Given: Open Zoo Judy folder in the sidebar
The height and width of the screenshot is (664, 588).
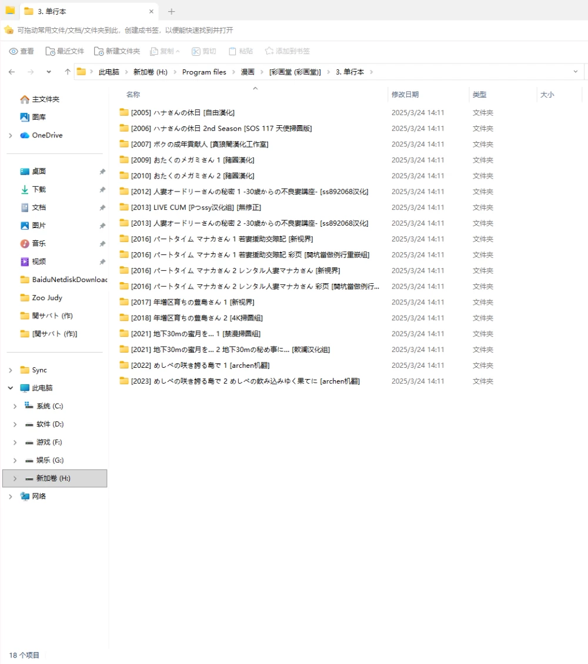Looking at the screenshot, I should point(41,298).
